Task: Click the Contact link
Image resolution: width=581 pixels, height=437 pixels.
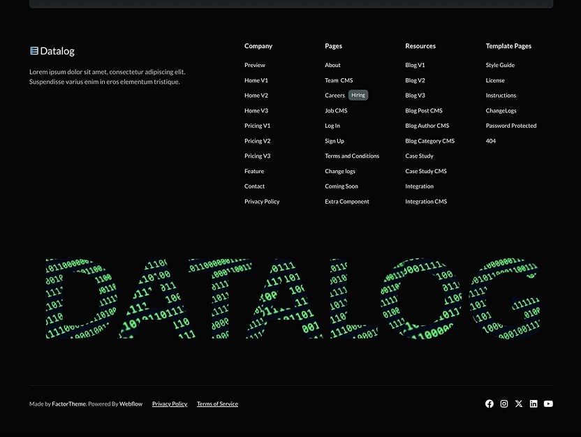Action: pos(254,186)
